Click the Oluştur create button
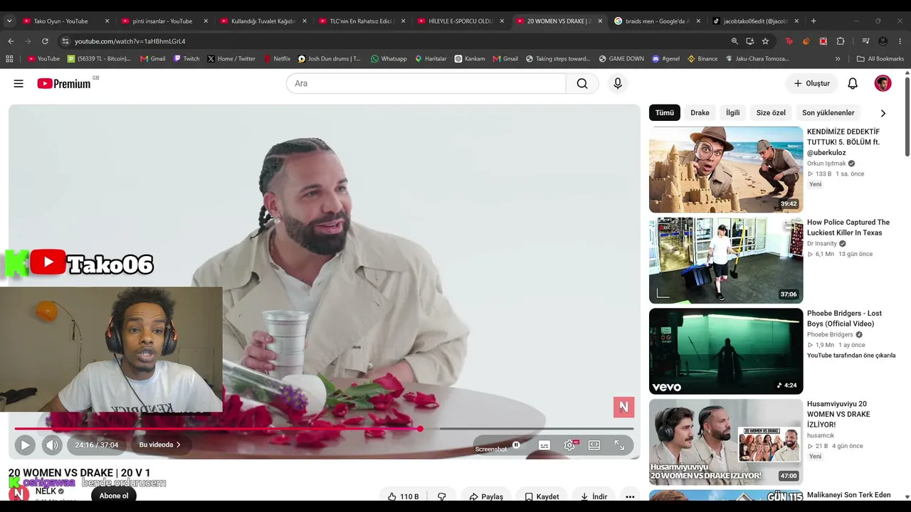The width and height of the screenshot is (911, 512). pyautogui.click(x=811, y=83)
